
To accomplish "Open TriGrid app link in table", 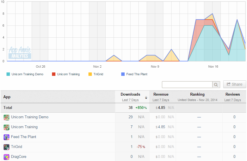I will [x=17, y=147].
